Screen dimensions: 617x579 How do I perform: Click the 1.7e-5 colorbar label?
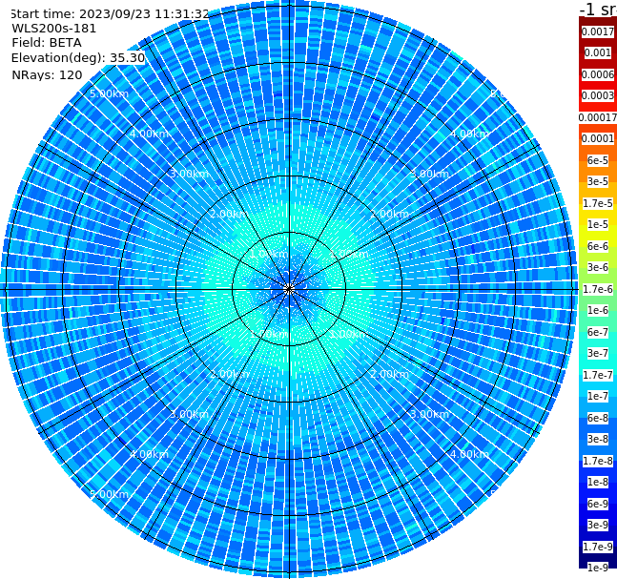point(598,203)
